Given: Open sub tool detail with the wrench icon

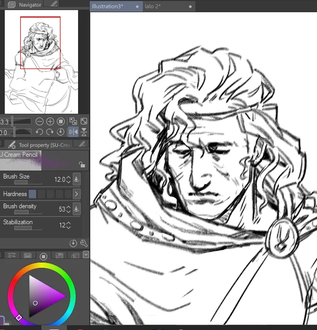Looking at the screenshot, I should tap(84, 243).
